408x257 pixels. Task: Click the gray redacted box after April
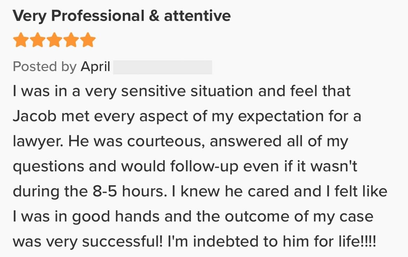[x=163, y=67]
